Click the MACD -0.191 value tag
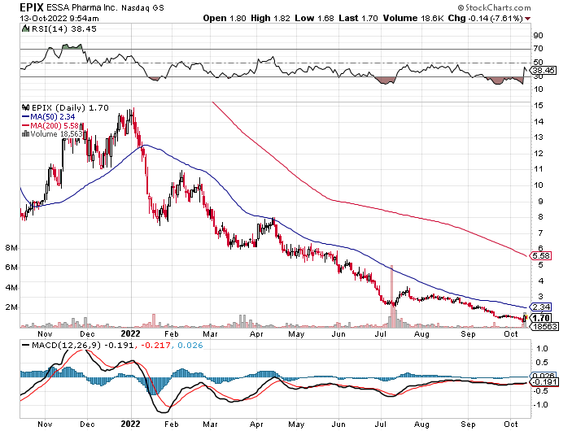This screenshot has width=572, height=431. tap(544, 381)
